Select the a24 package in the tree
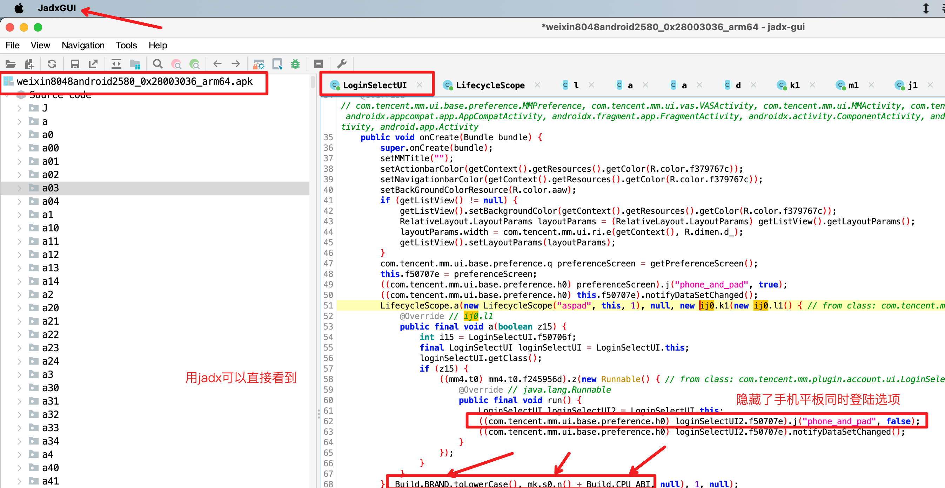 pyautogui.click(x=50, y=361)
